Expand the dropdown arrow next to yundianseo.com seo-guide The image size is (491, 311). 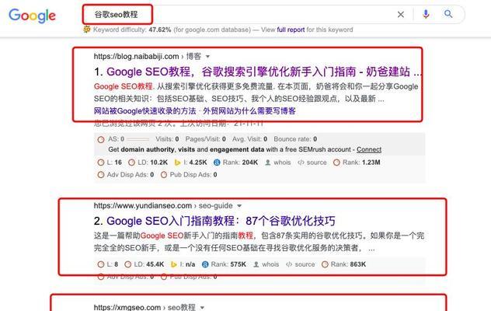click(x=239, y=206)
